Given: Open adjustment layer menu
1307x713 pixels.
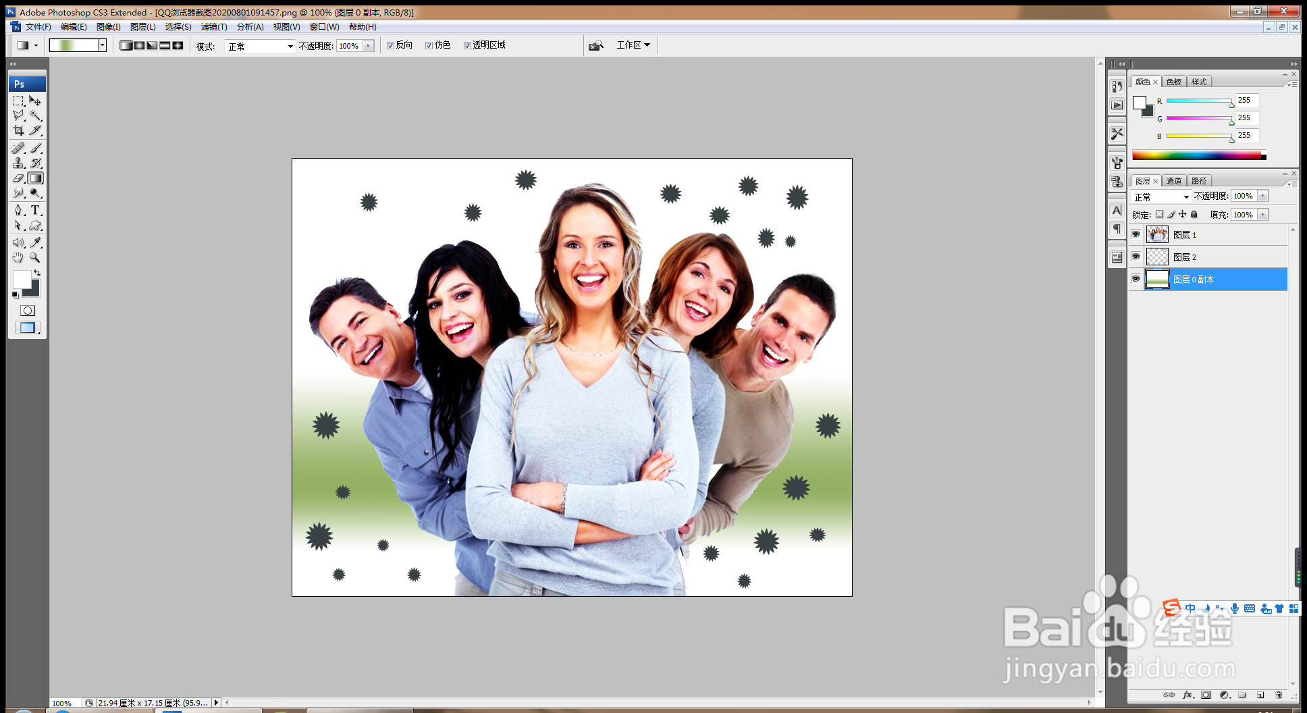Looking at the screenshot, I should pyautogui.click(x=1224, y=695).
